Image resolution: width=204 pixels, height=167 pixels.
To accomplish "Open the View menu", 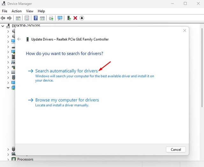I will (30, 11).
